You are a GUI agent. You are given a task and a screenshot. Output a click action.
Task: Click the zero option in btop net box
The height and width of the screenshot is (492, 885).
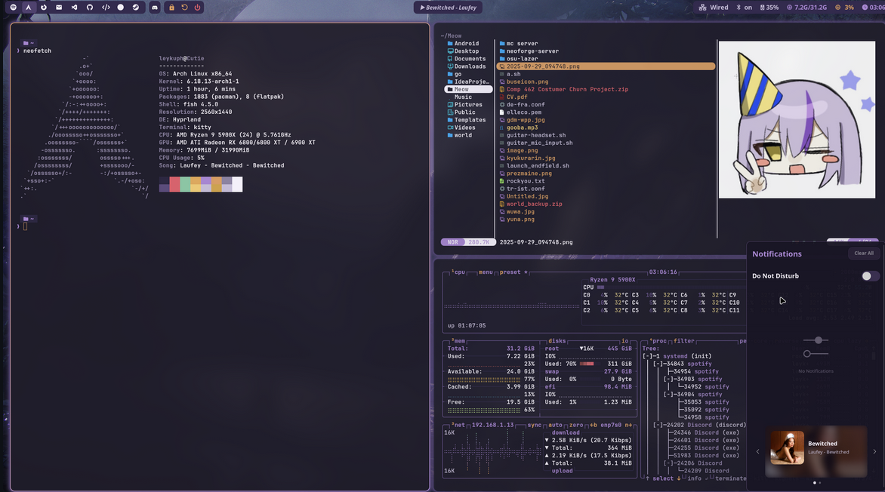[x=575, y=425]
